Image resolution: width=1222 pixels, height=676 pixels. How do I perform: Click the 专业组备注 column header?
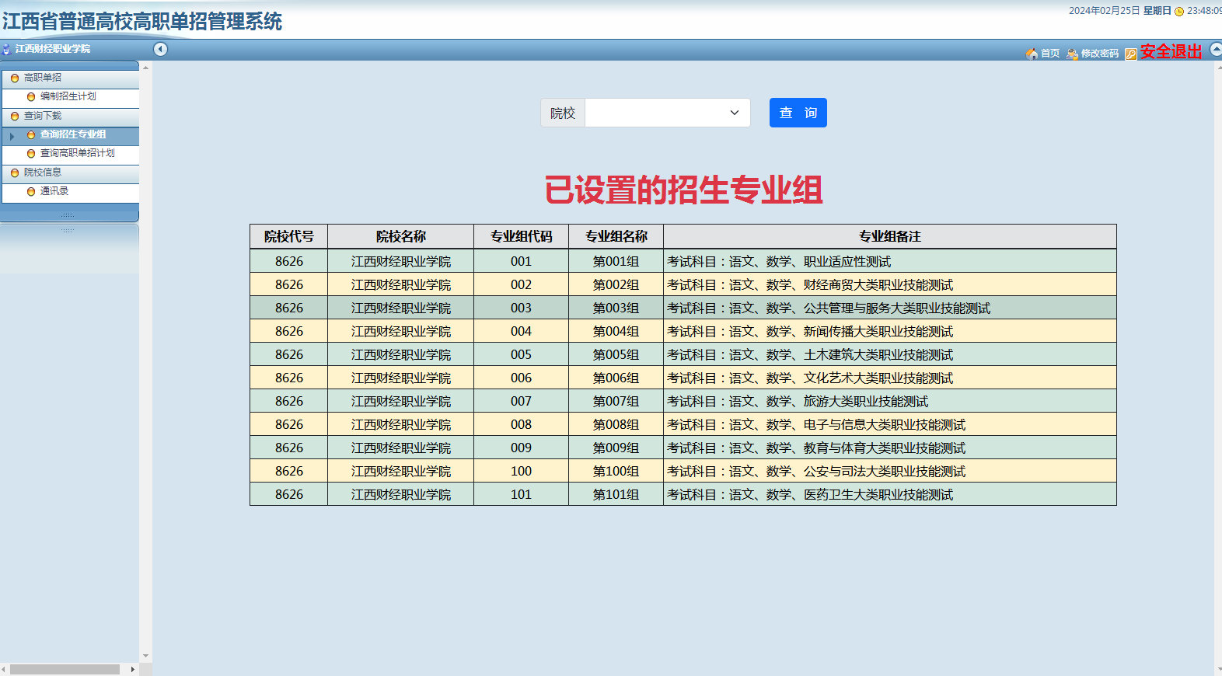pyautogui.click(x=890, y=236)
